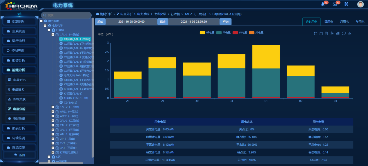The width and height of the screenshot is (368, 166).
Task: Switch chart to bar view icon
Action: point(338,33)
